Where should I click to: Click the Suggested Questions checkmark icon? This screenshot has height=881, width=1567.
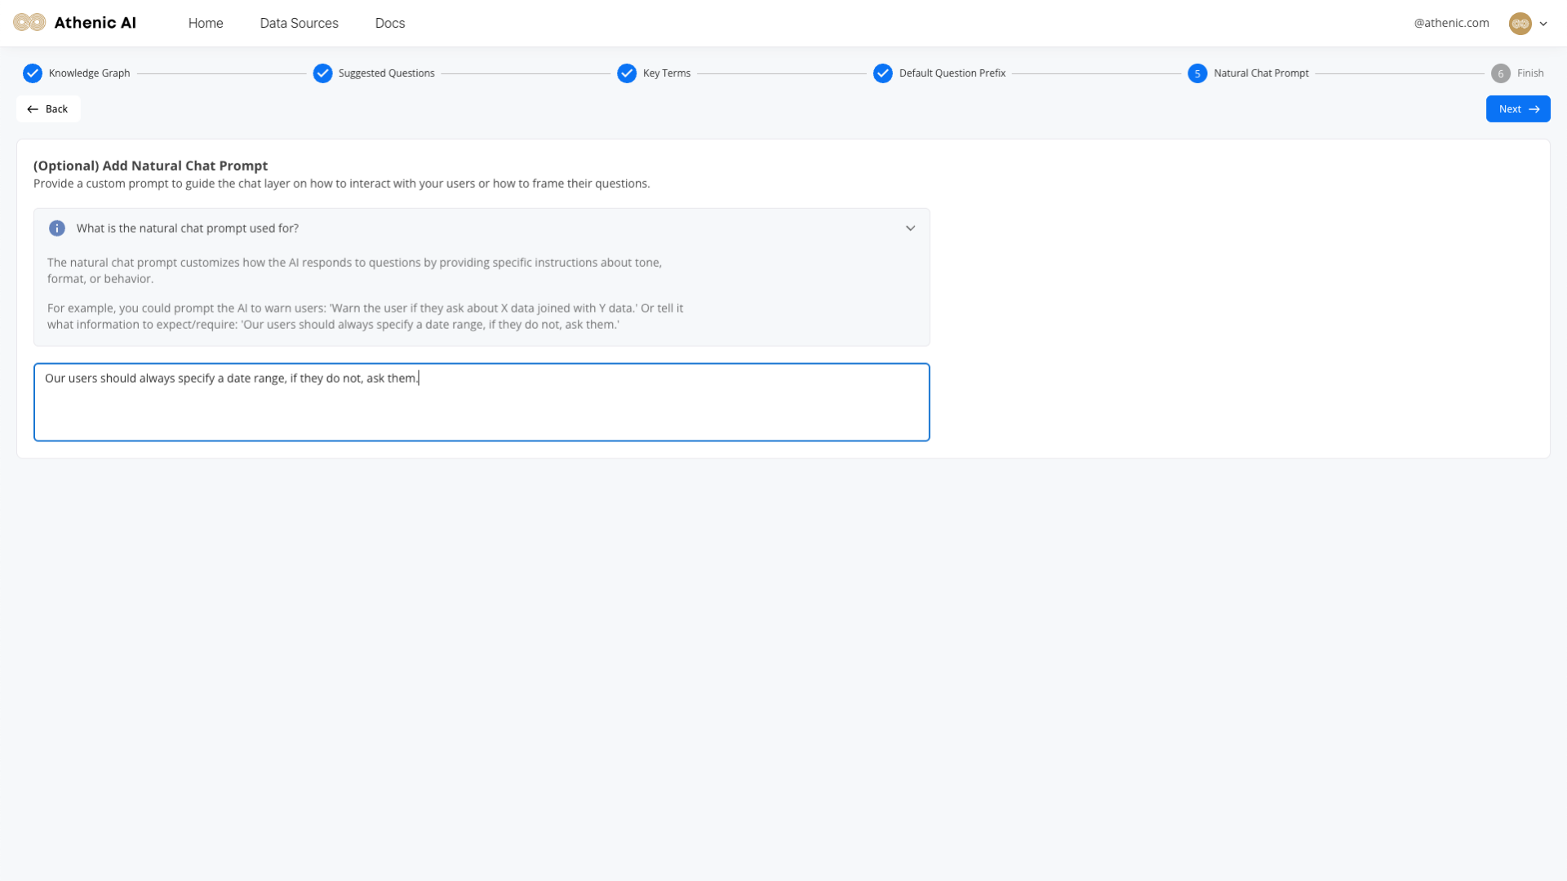(x=323, y=73)
